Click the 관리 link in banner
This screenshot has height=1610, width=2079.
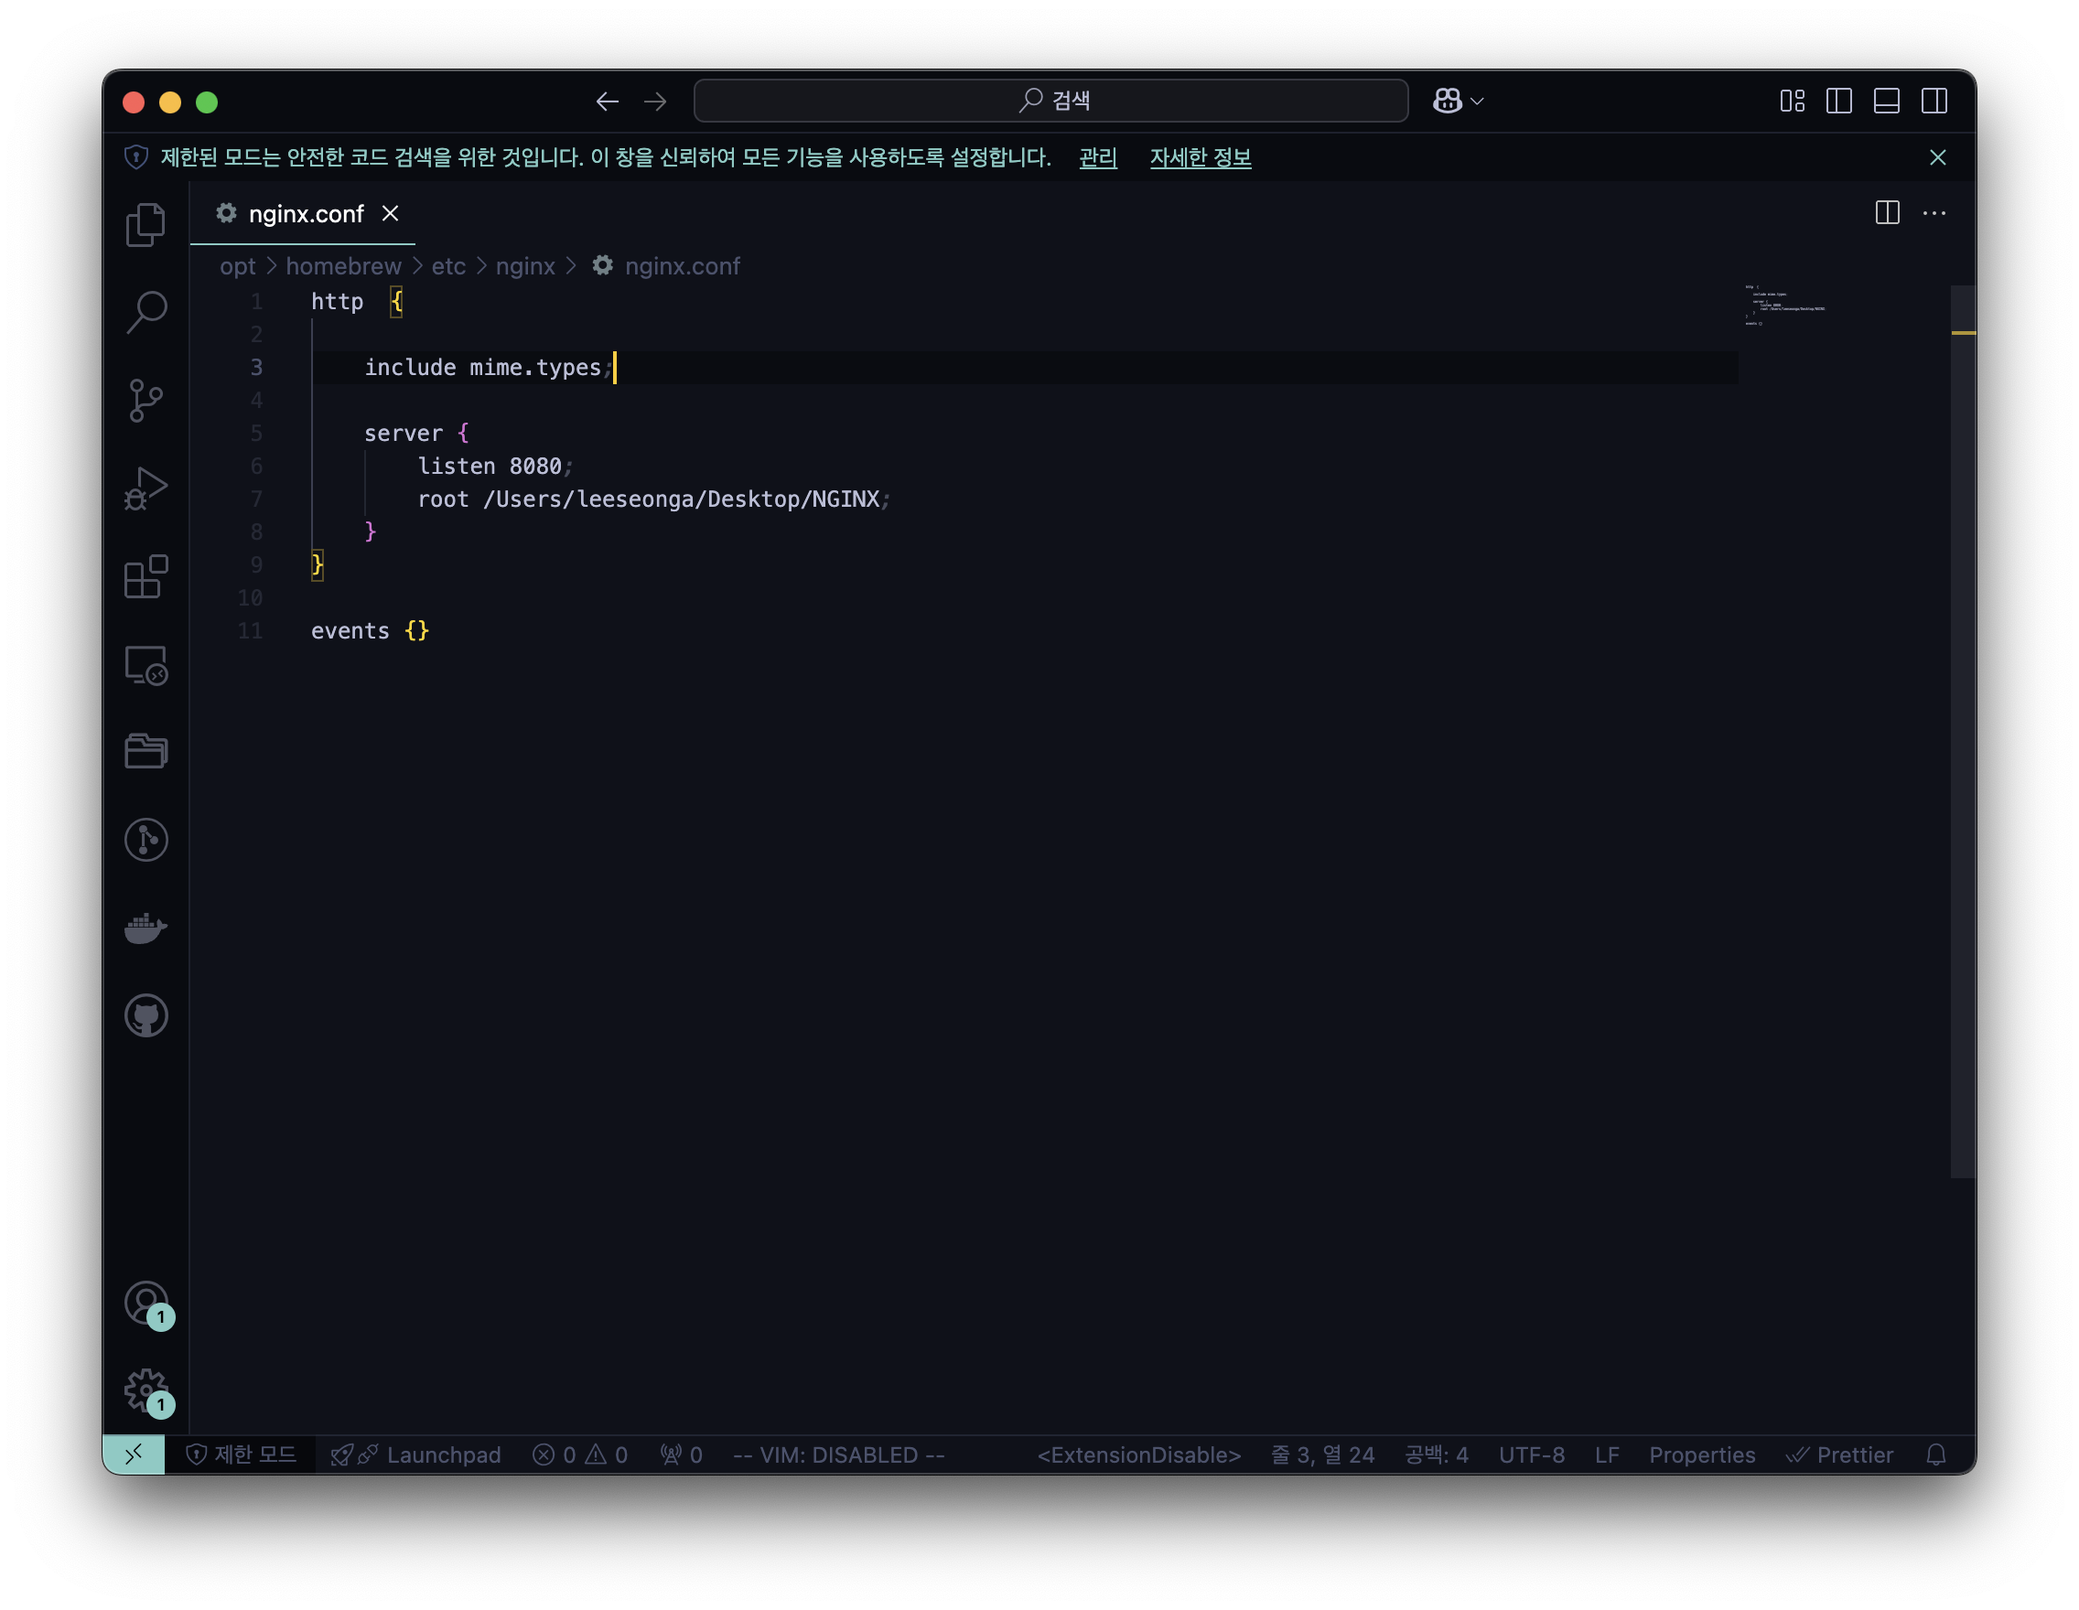click(x=1097, y=158)
